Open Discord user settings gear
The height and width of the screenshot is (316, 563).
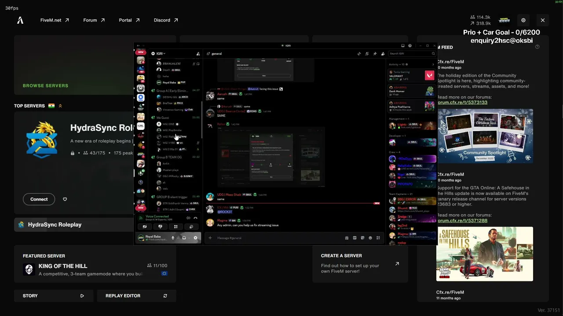196,238
